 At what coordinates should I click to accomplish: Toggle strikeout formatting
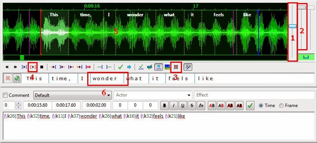[x=192, y=106]
